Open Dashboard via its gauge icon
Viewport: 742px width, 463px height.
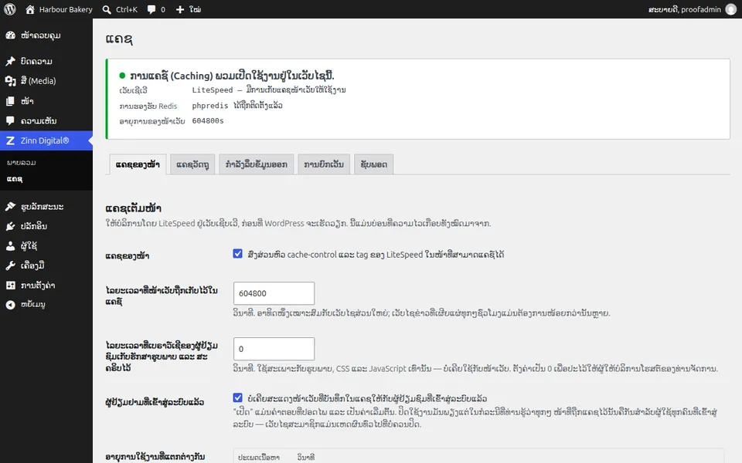10,35
